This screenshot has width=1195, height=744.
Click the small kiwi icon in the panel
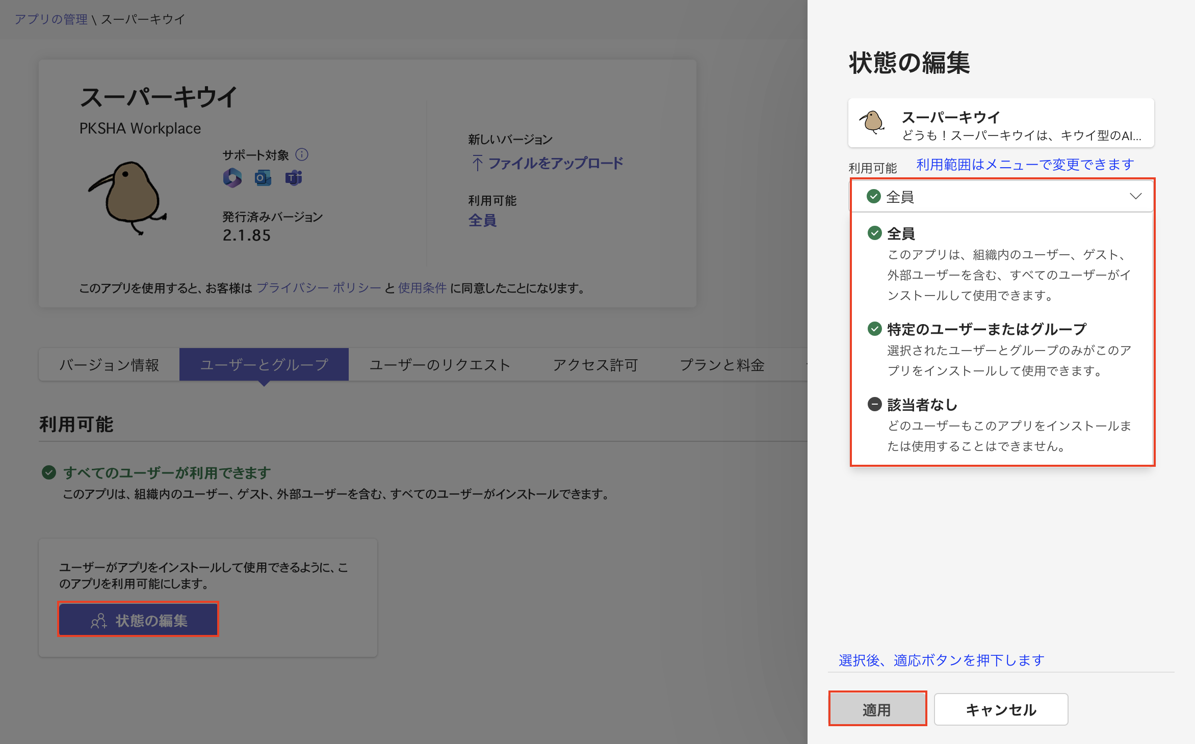(x=872, y=122)
